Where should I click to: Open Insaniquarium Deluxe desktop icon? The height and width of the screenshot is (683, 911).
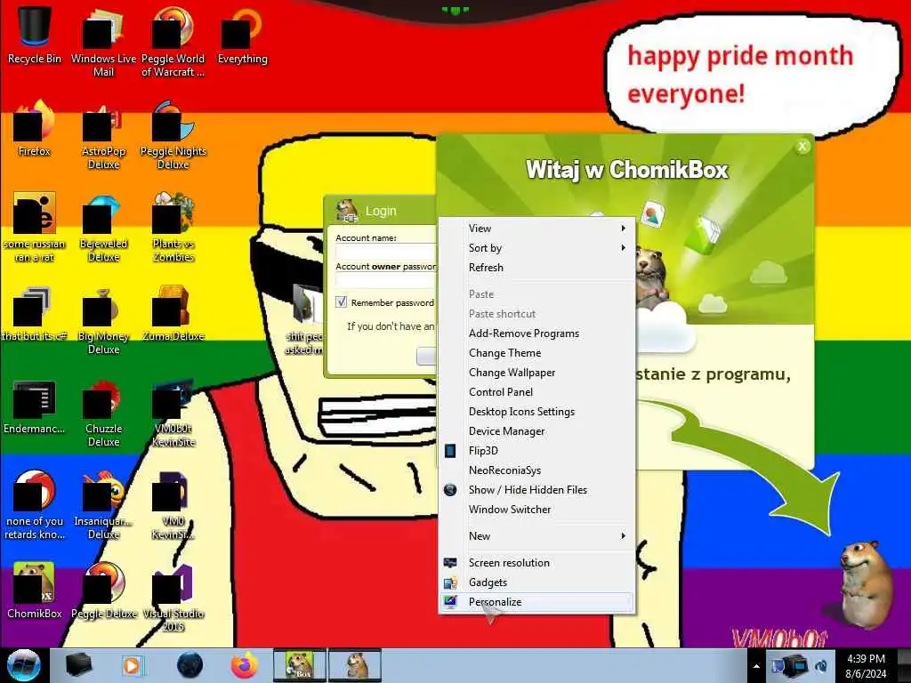point(103,505)
